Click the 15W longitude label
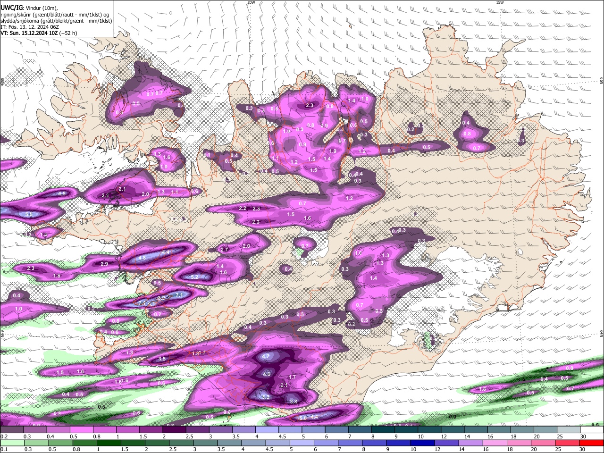This screenshot has height=453, width=604. 500,2
